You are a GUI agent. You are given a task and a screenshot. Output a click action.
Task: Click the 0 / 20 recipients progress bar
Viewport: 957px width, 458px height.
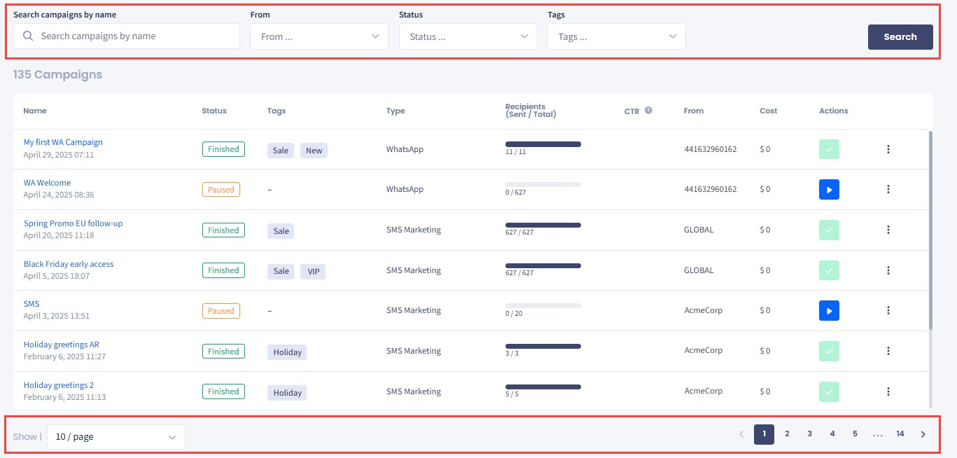pyautogui.click(x=543, y=306)
